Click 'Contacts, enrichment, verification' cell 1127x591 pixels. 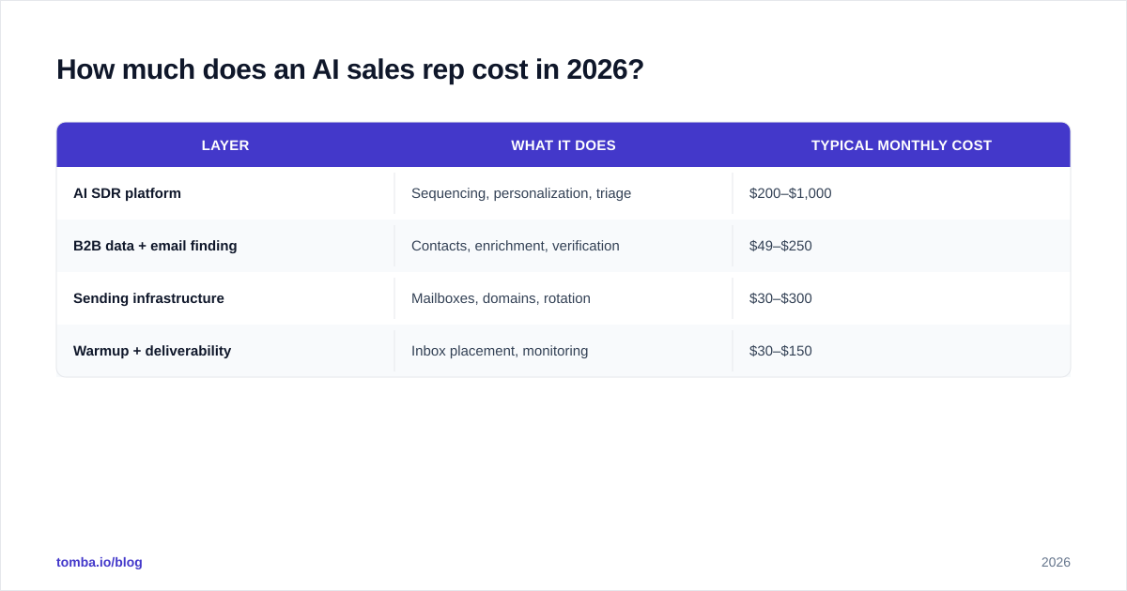[x=563, y=246]
